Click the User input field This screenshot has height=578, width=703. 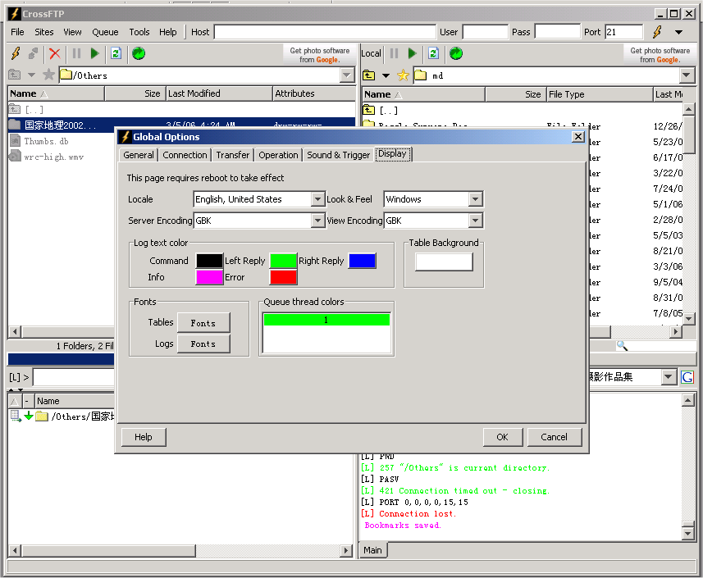pos(486,32)
